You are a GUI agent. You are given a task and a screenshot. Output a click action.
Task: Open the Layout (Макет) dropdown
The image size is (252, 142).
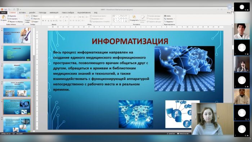click(x=35, y=16)
